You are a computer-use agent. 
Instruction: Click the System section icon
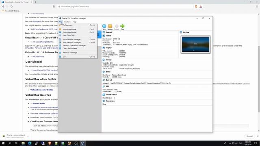click(x=104, y=36)
